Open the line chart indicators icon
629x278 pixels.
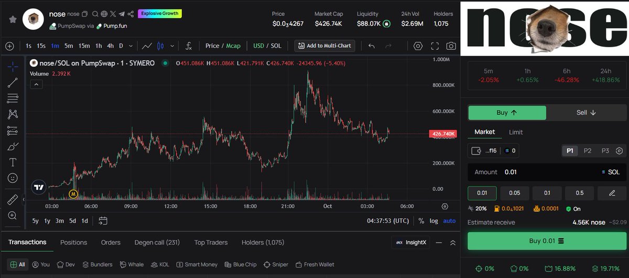(147, 46)
